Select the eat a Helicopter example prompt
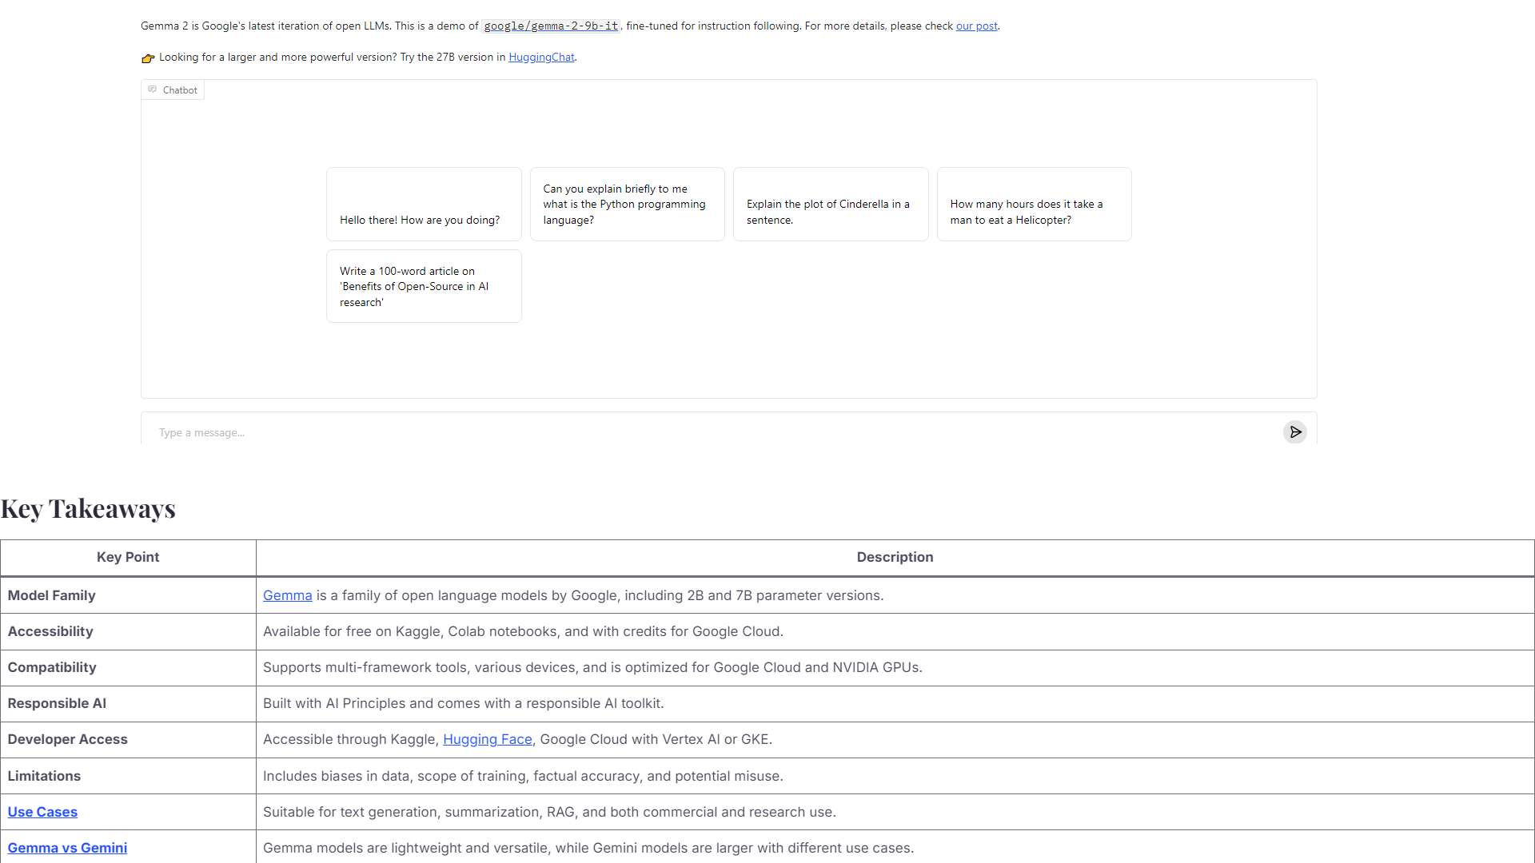 coord(1034,205)
